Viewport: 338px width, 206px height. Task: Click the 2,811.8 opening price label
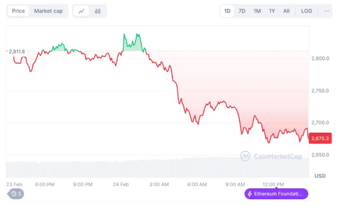17,52
